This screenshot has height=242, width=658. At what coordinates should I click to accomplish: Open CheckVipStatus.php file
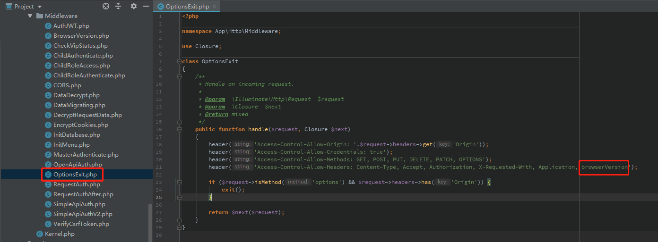[x=80, y=46]
